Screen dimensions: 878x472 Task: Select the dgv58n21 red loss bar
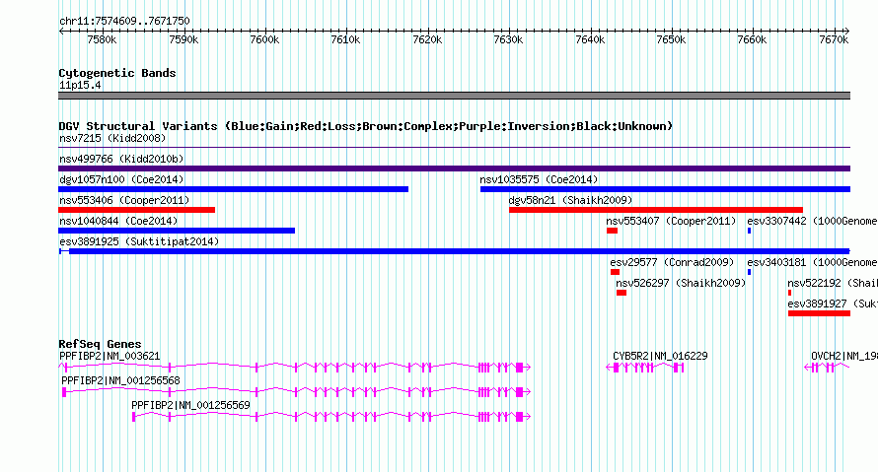click(656, 210)
